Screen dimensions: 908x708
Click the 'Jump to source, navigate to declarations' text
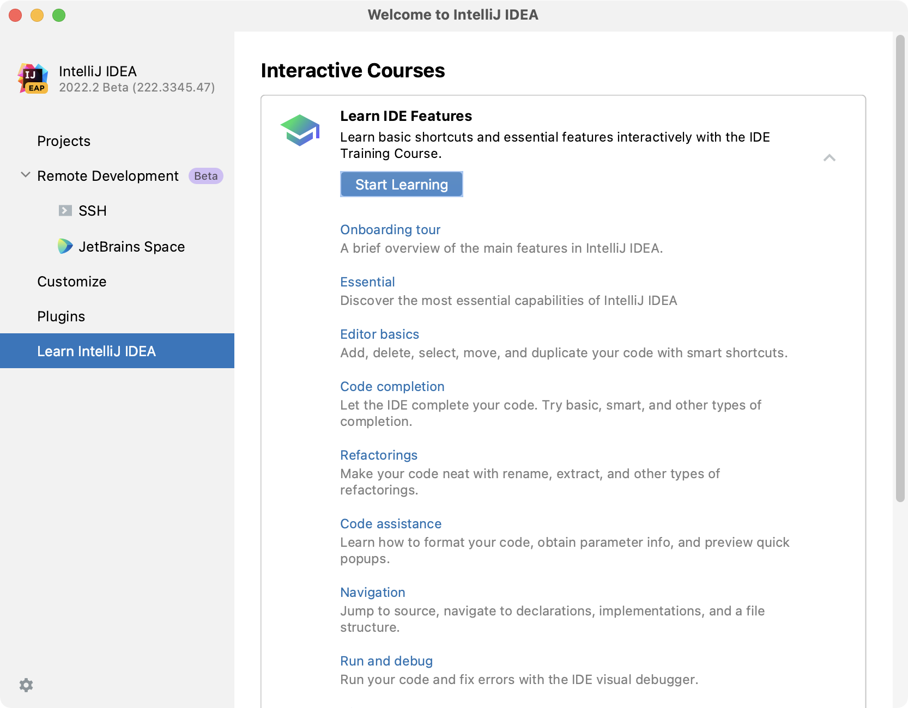pyautogui.click(x=552, y=619)
